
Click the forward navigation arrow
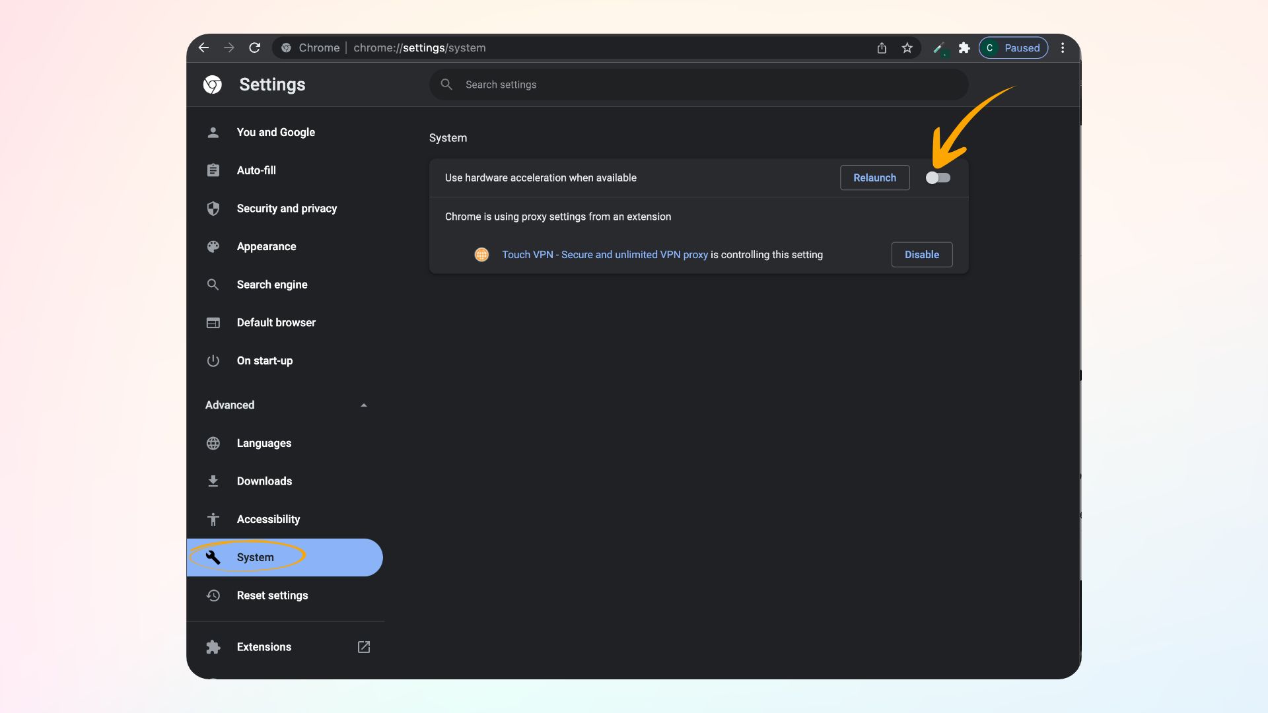point(229,48)
